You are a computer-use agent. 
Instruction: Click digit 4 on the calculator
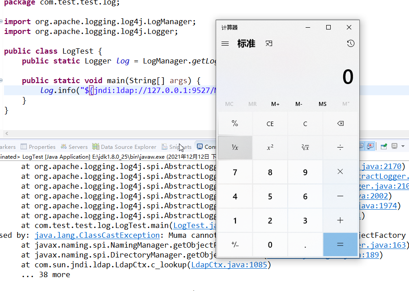pos(235,196)
